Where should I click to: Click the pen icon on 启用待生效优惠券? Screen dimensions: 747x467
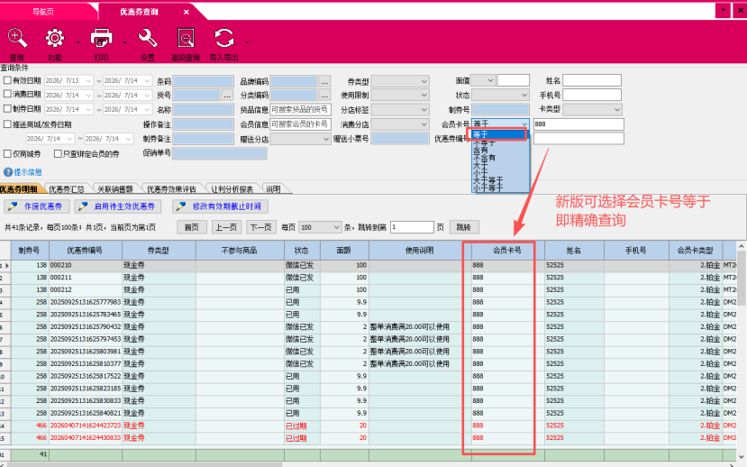(83, 206)
